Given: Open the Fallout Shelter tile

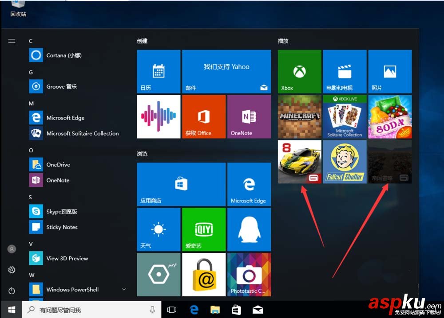Looking at the screenshot, I should [x=345, y=161].
